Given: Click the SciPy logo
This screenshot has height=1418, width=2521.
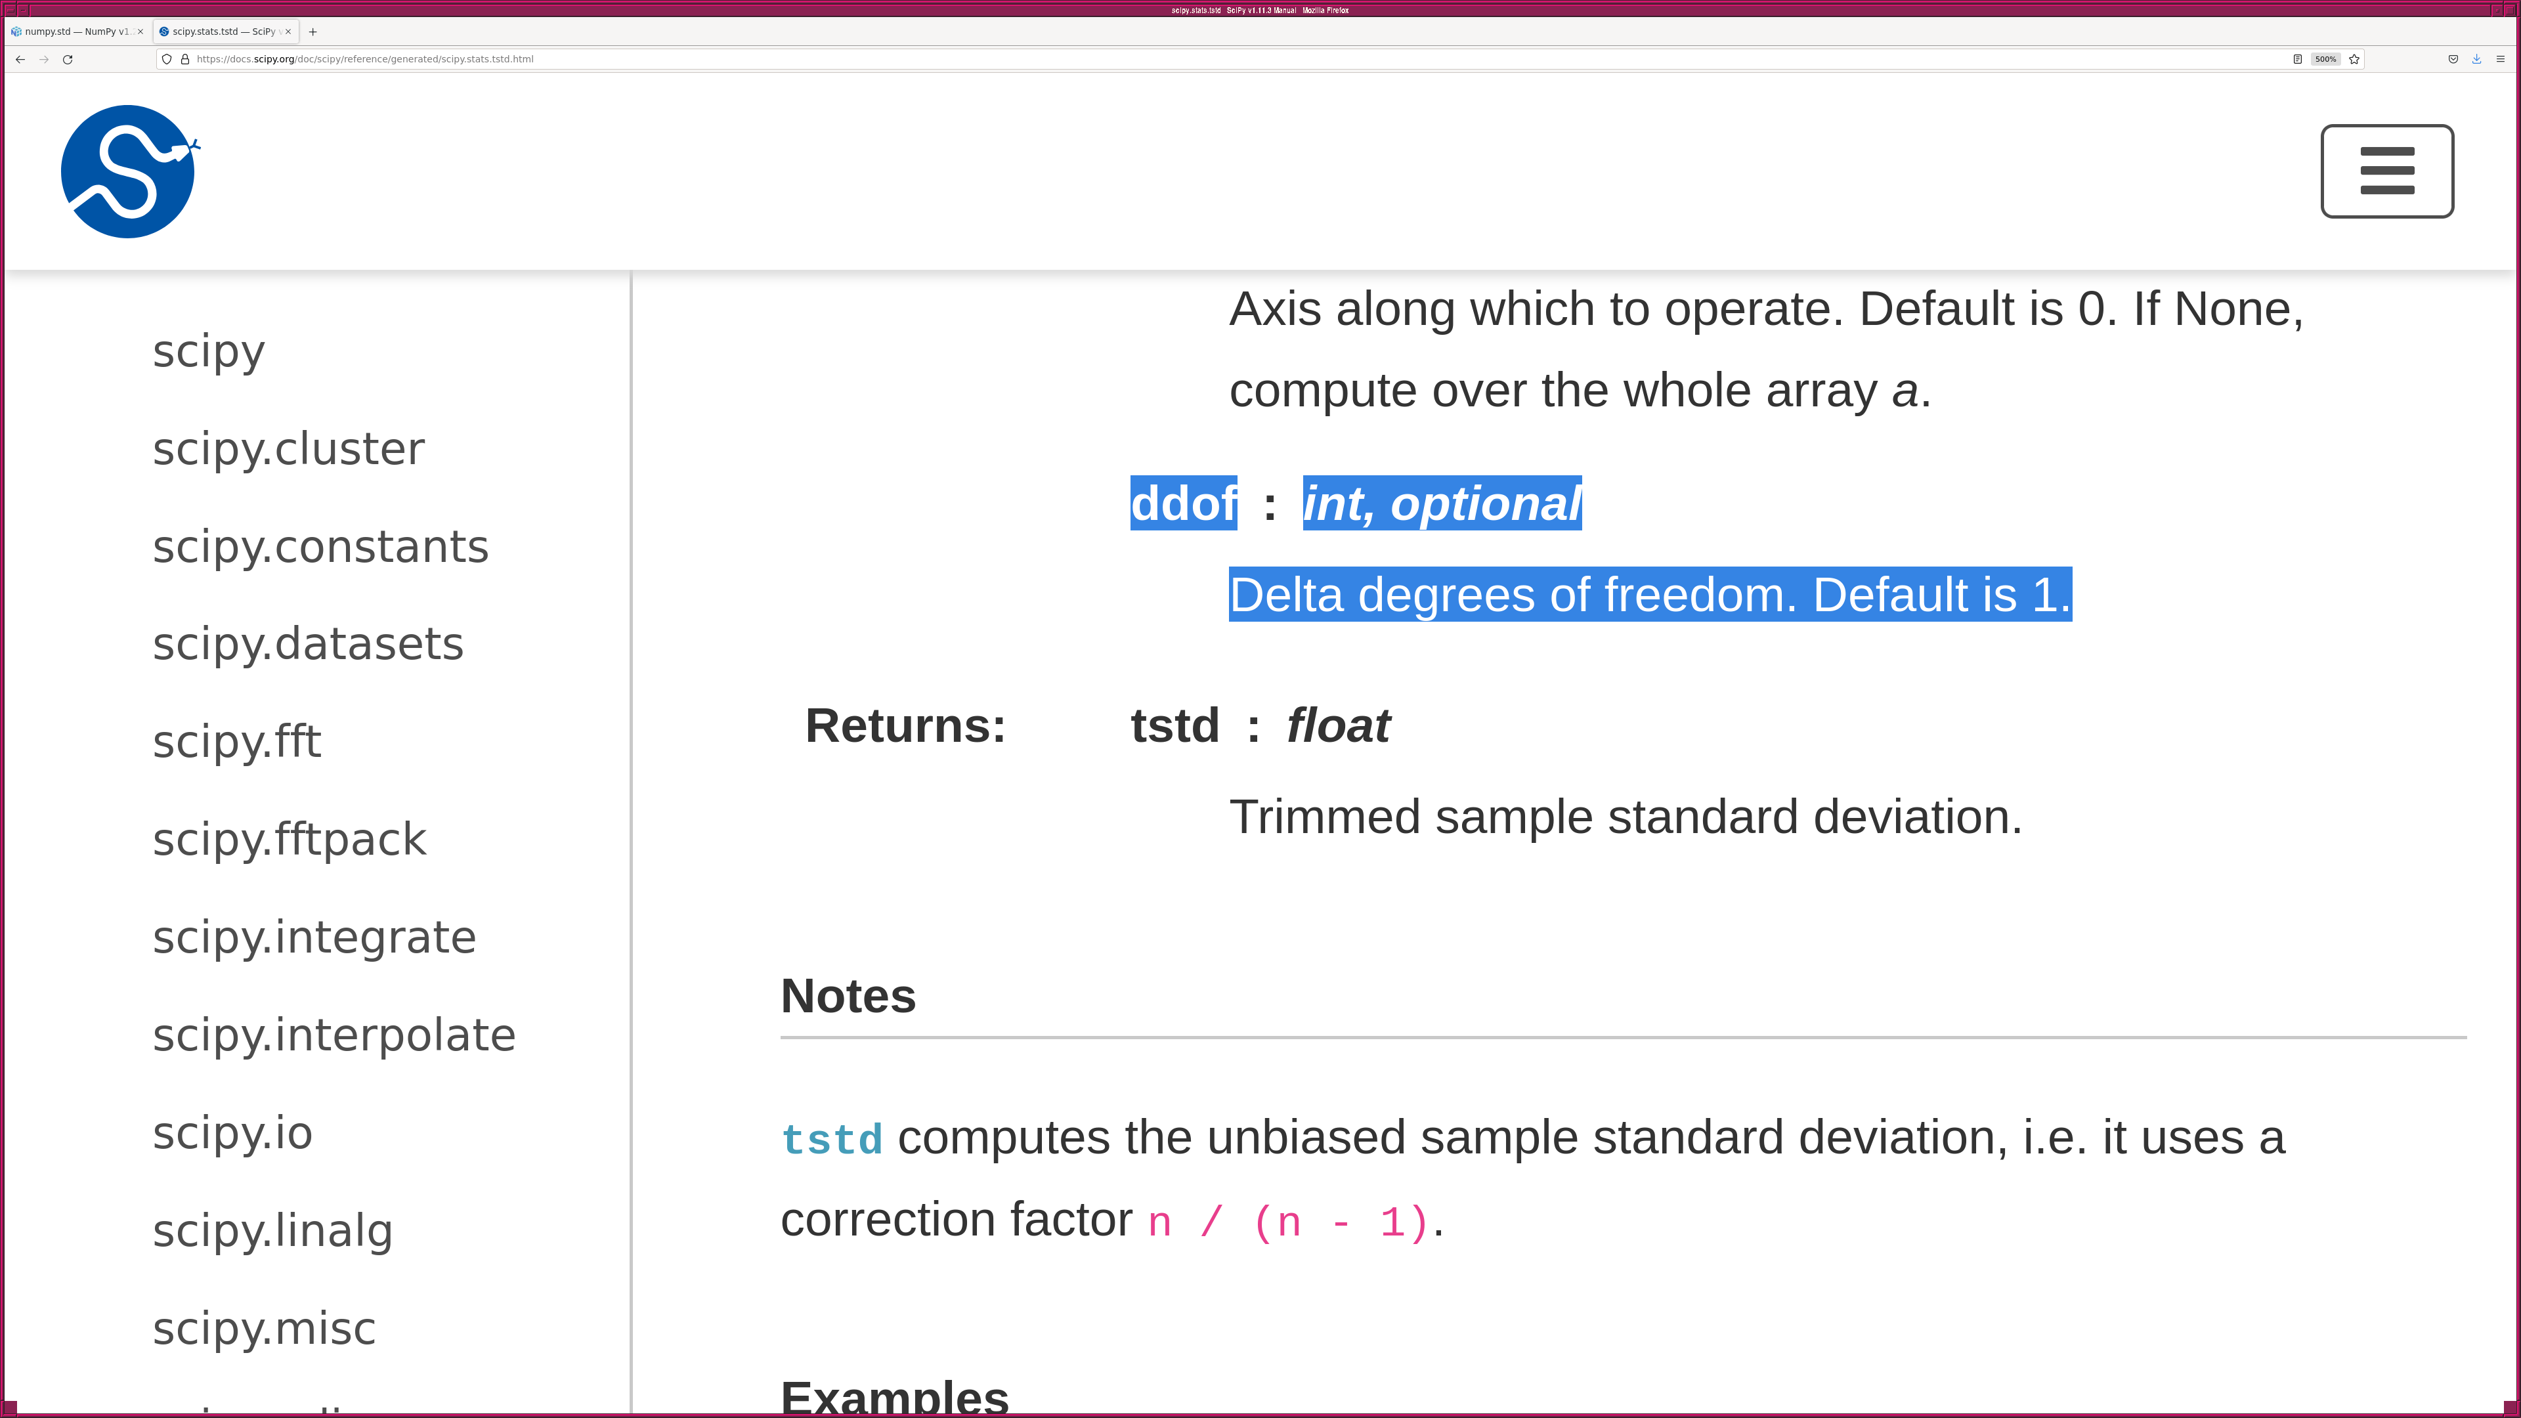Looking at the screenshot, I should click(x=128, y=171).
